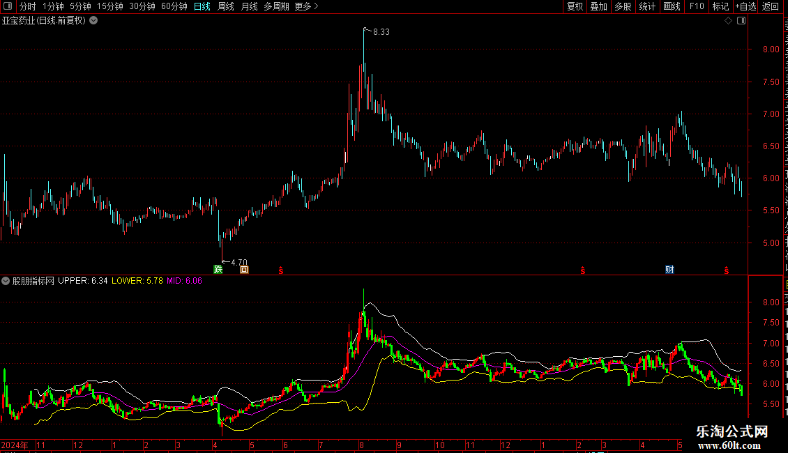
Task: Click the 多股 multi-stock button
Action: 623,6
